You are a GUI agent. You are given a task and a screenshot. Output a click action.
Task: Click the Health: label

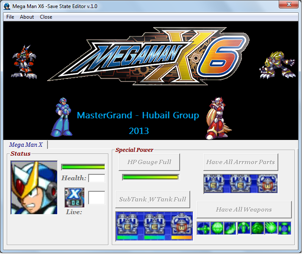tap(74, 178)
